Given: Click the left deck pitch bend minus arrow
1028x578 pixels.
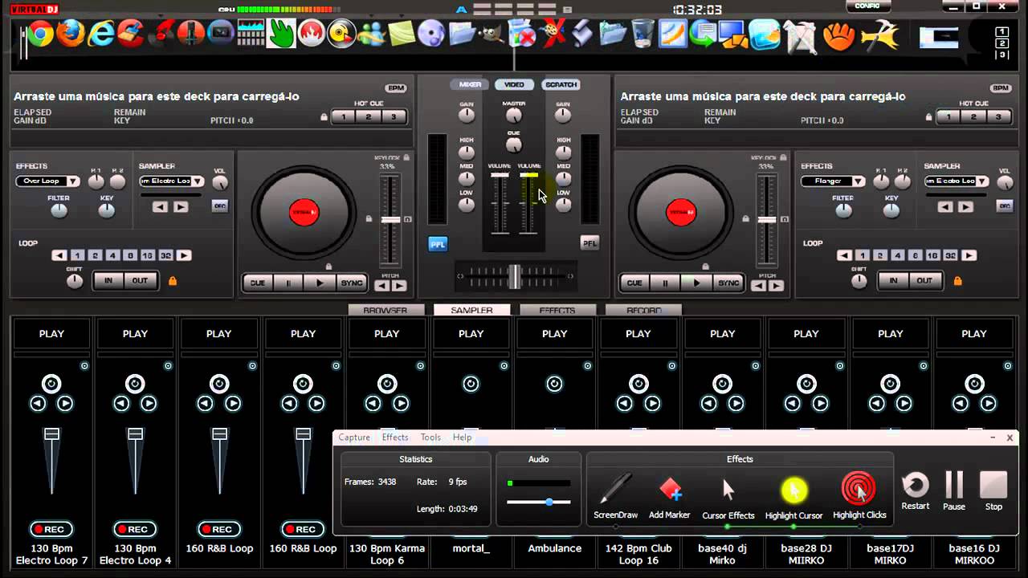Looking at the screenshot, I should [382, 286].
